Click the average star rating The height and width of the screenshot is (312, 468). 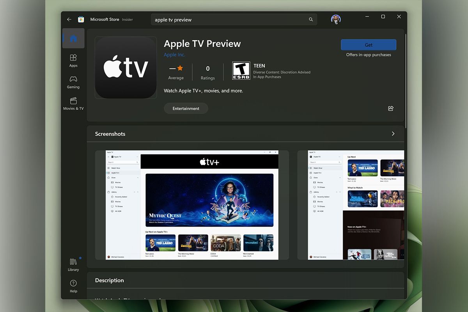click(x=176, y=72)
